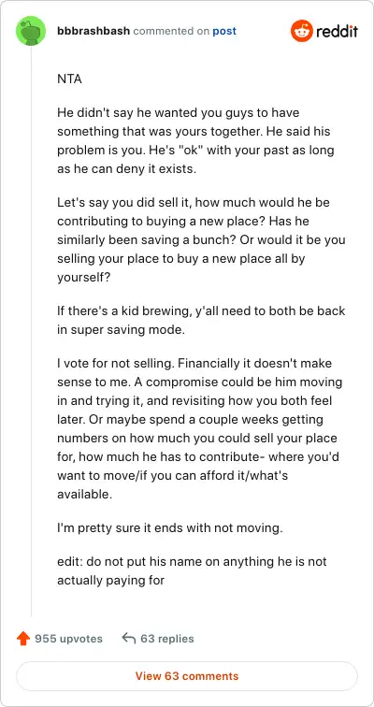Collapse the comment using the vertical thread line
The height and width of the screenshot is (707, 374).
[31, 331]
